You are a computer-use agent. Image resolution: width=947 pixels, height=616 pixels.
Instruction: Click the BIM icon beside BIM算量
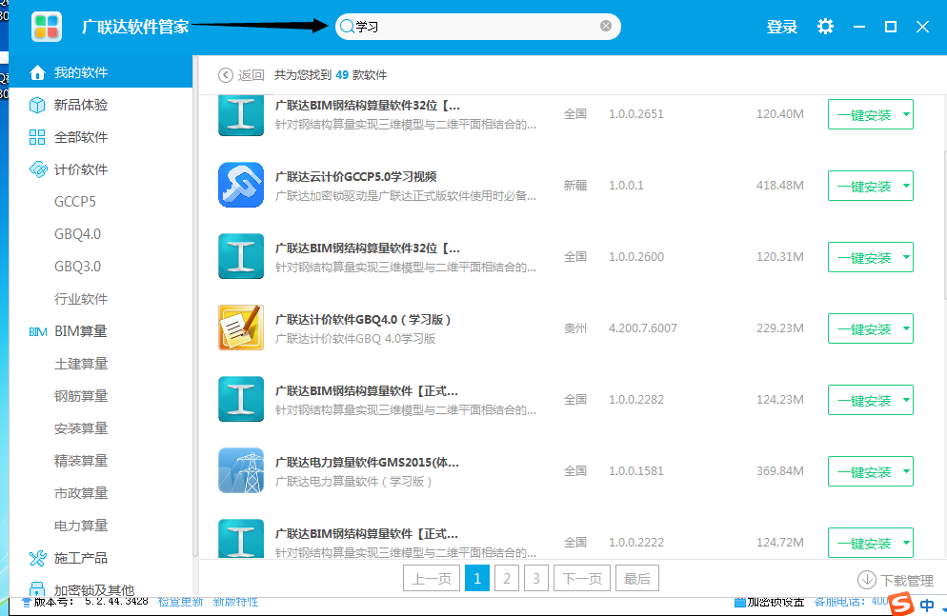click(x=38, y=332)
